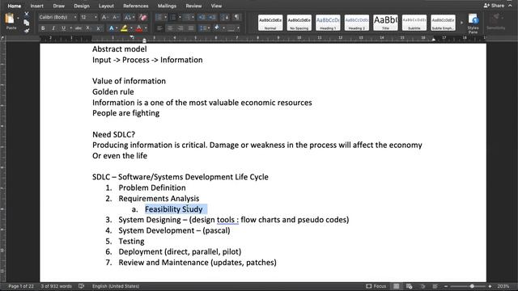Switch to Draft view

point(435,286)
